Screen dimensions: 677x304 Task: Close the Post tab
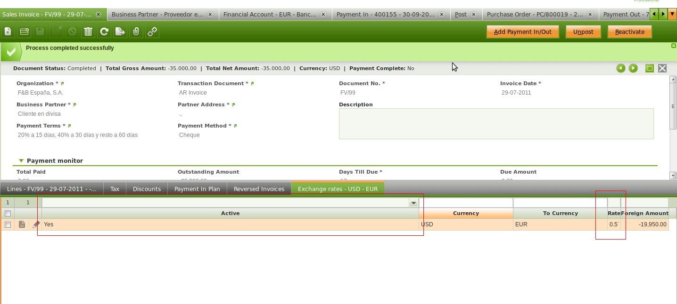pyautogui.click(x=473, y=15)
